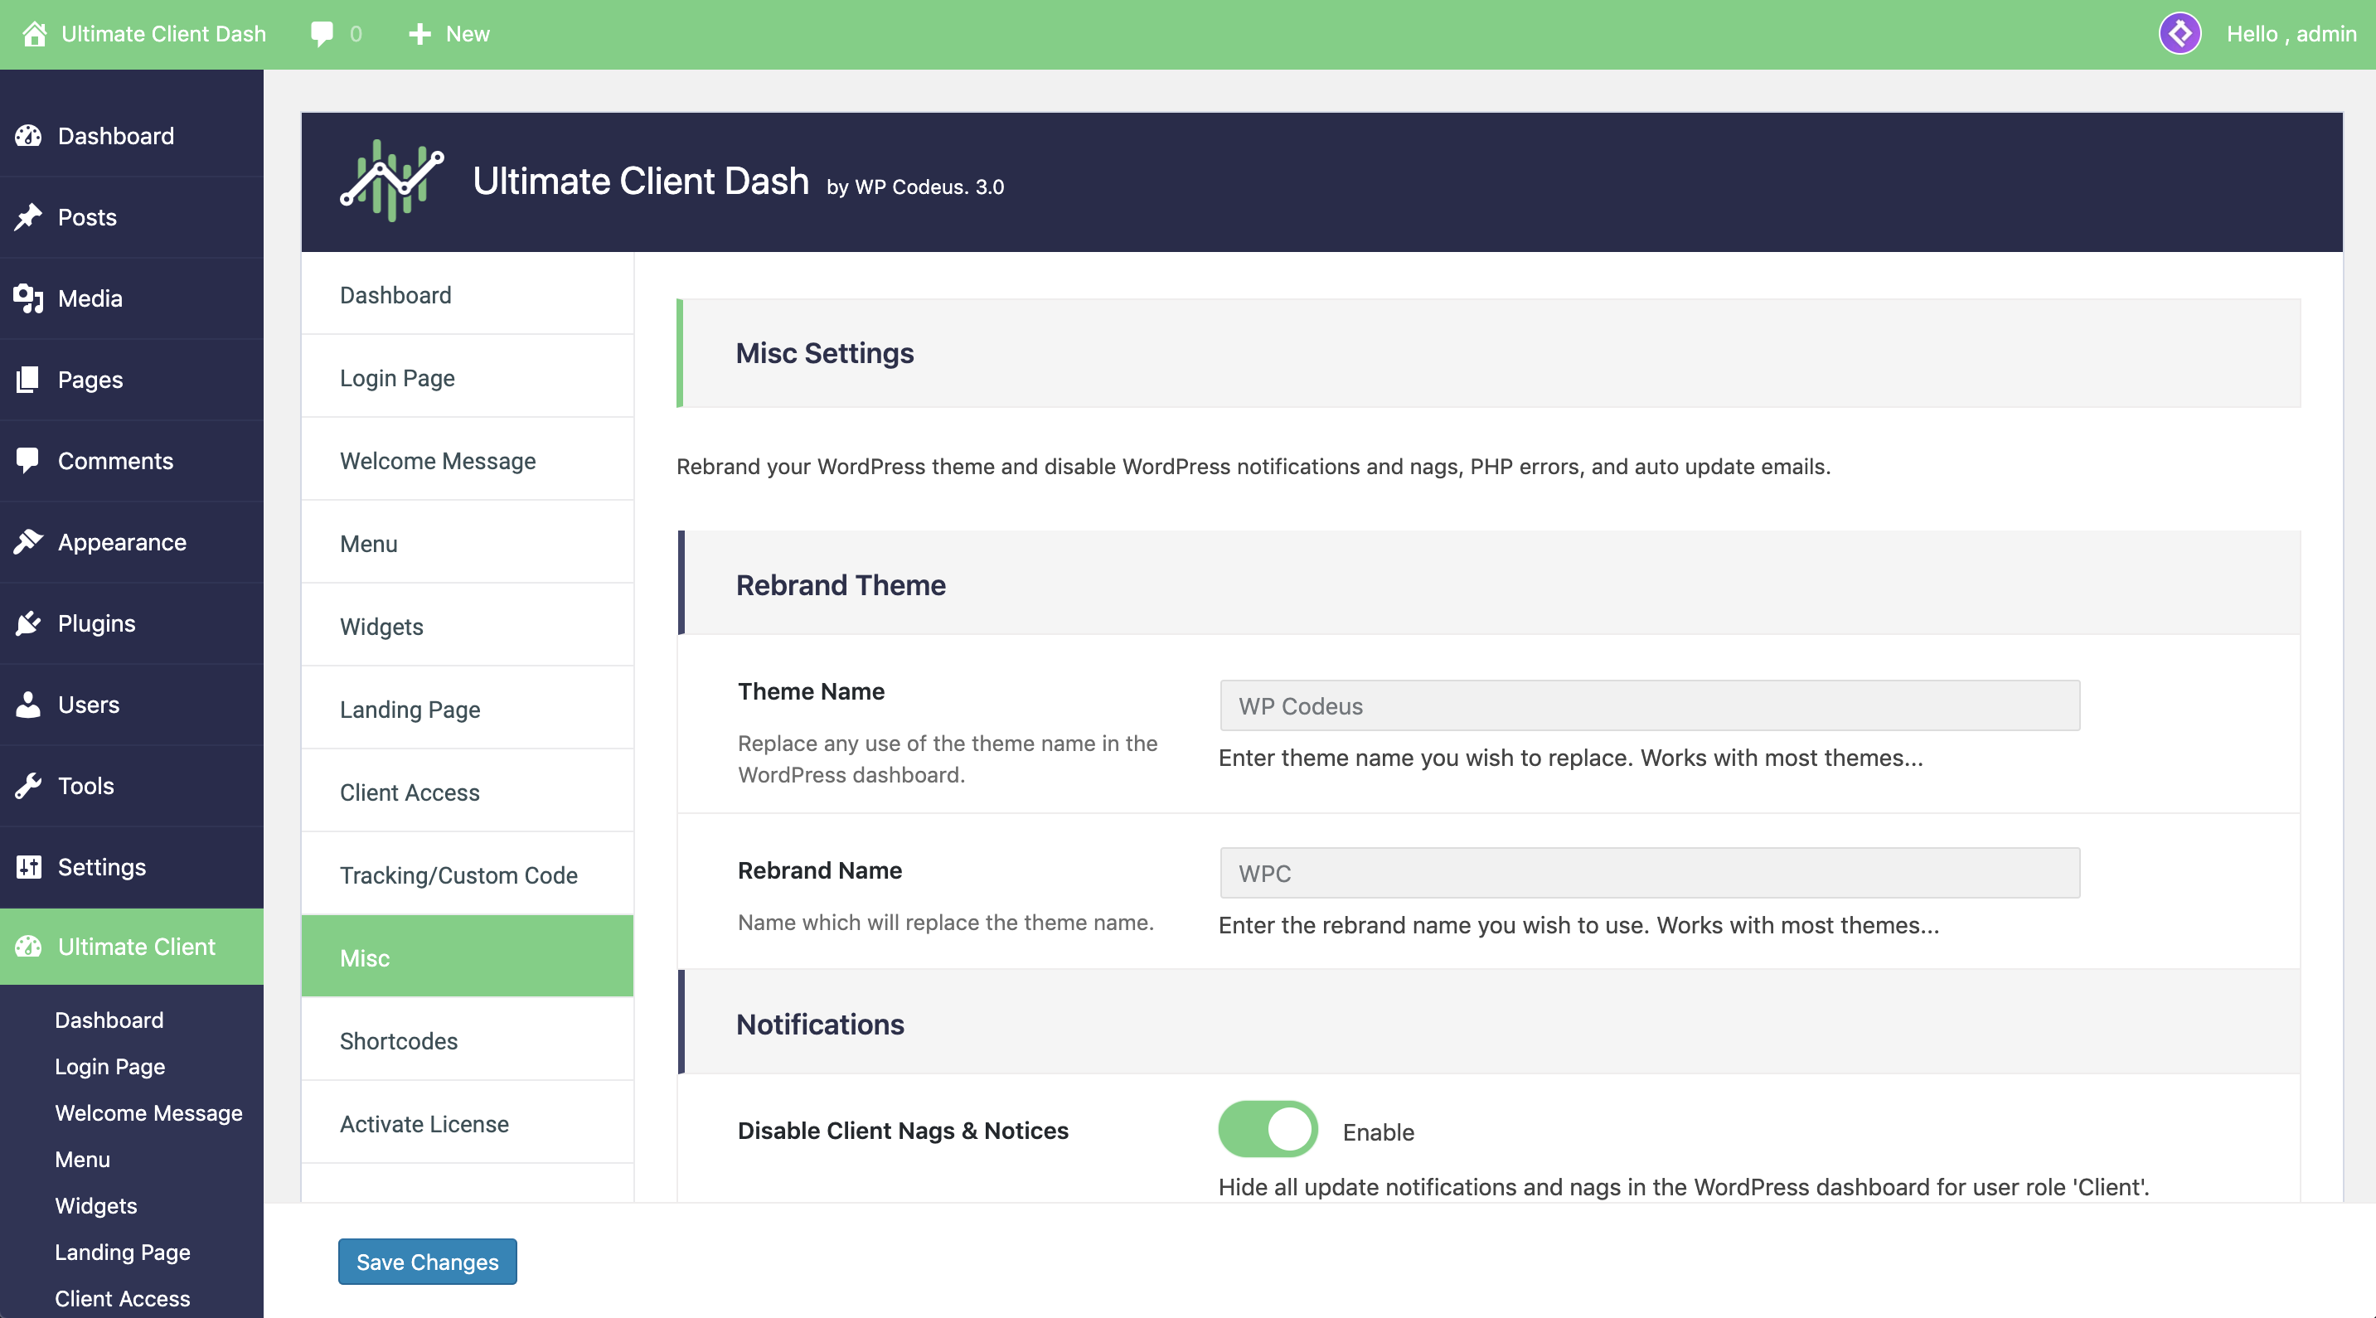Open comments bubble icon in top bar
This screenshot has width=2376, height=1318.
pyautogui.click(x=322, y=34)
